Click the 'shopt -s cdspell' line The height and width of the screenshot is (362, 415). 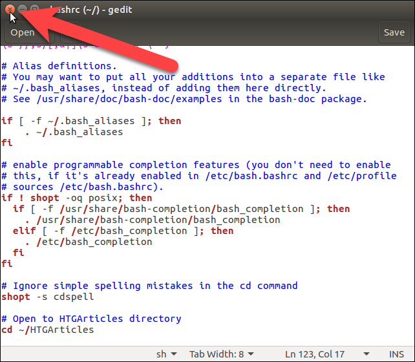(48, 297)
